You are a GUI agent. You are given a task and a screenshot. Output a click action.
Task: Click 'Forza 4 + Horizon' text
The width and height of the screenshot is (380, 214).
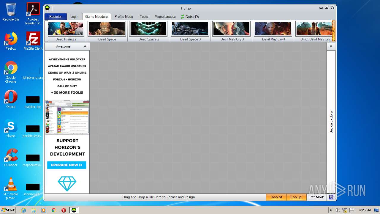click(67, 79)
